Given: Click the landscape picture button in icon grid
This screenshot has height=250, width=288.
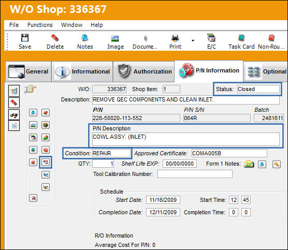Looking at the screenshot, I should pos(33,125).
